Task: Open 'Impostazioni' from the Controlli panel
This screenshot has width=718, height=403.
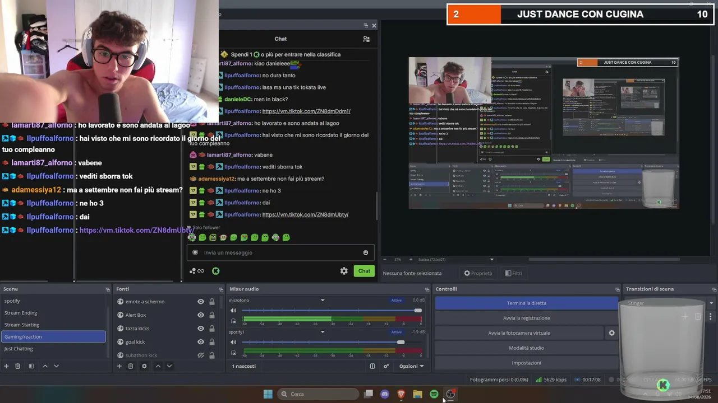Action: point(527,363)
